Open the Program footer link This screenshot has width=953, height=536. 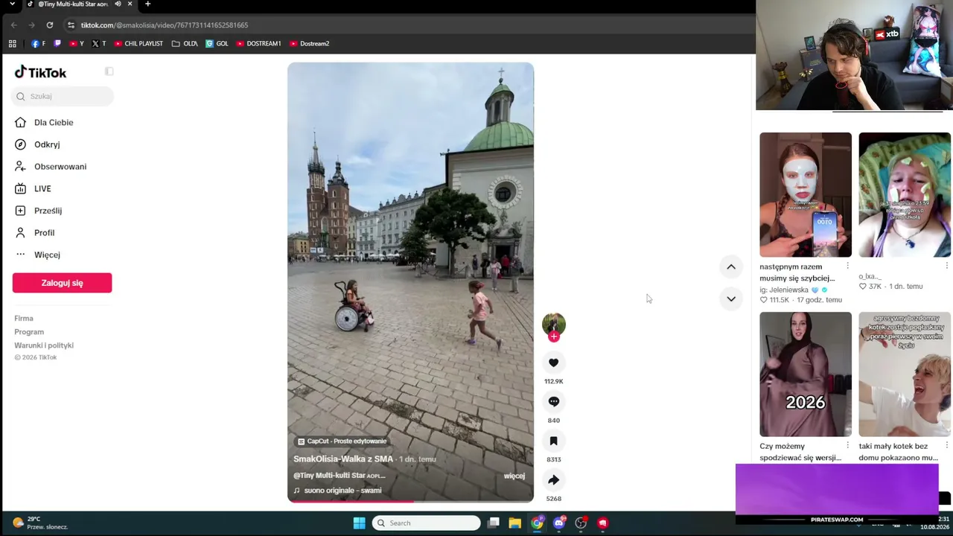click(x=29, y=332)
